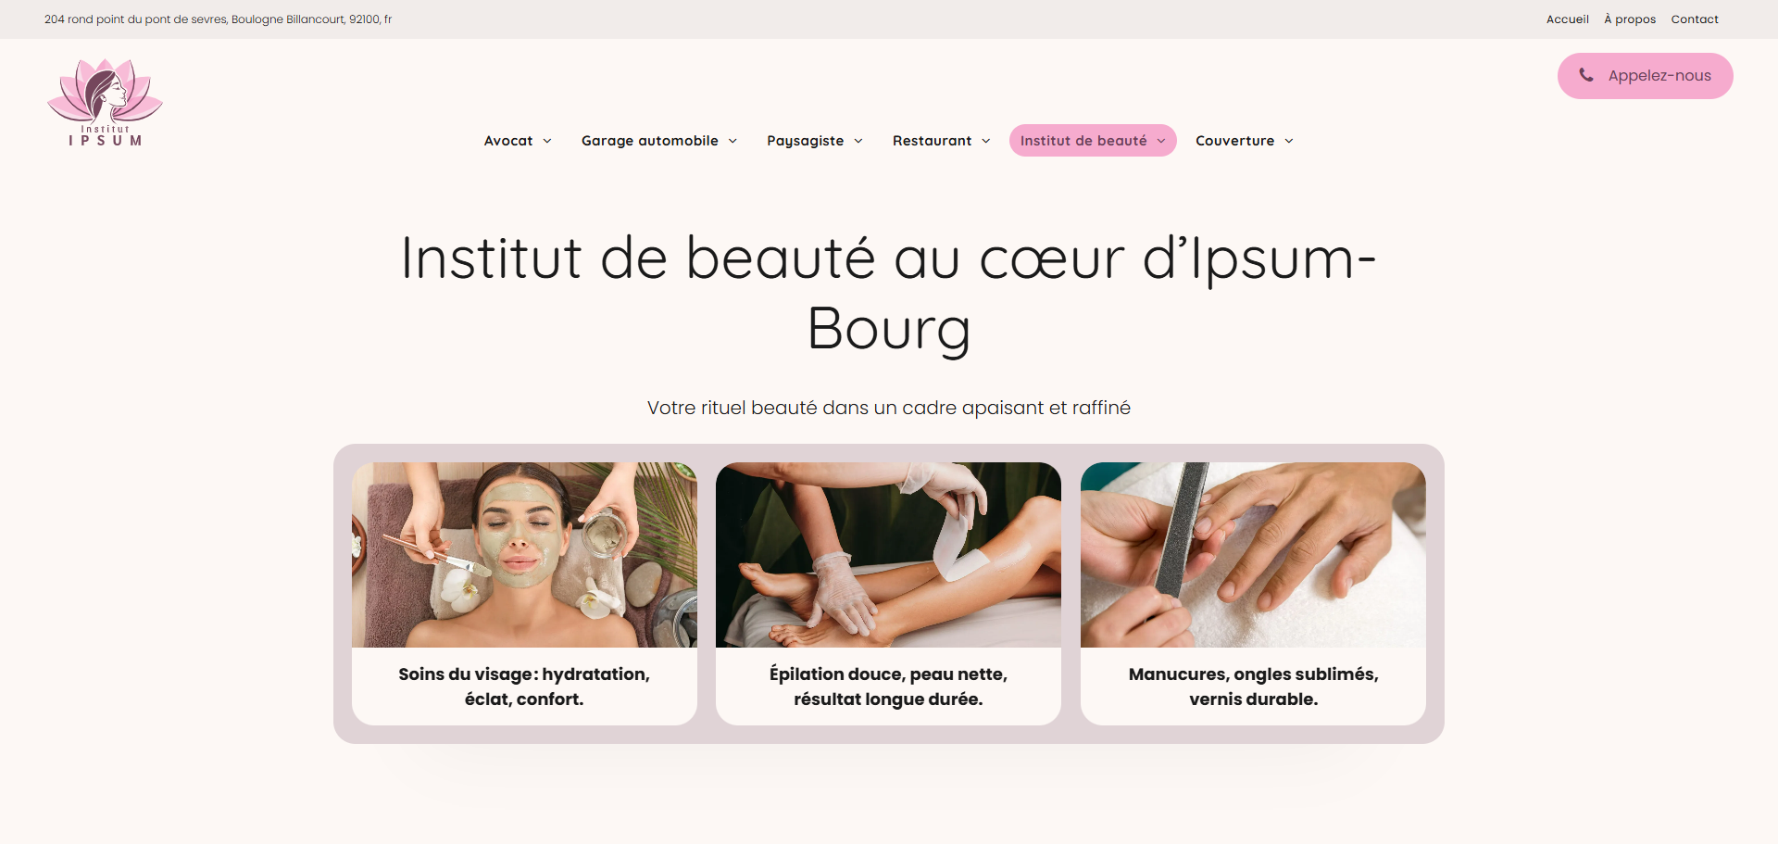Open the manicure nail filing photo
1778x844 pixels.
pos(1253,555)
